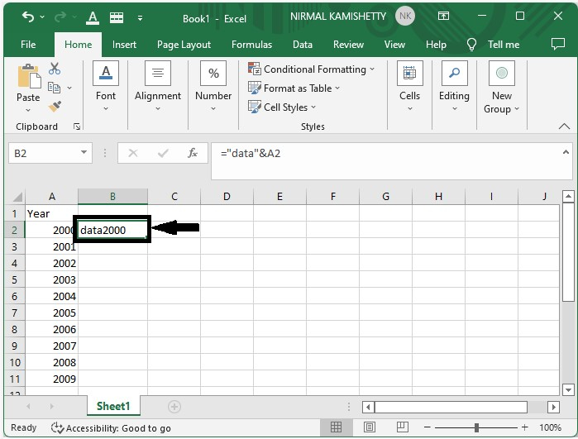Click the Paste clipboard icon
578x439 pixels.
tap(29, 76)
